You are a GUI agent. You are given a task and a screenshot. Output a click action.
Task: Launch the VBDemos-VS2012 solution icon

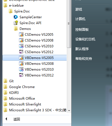[21, 75]
